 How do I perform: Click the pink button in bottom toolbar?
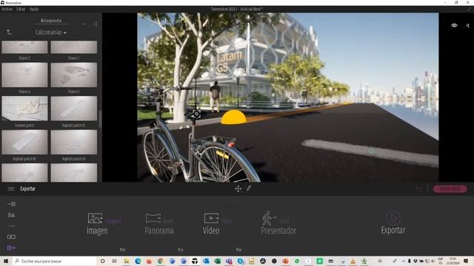450,189
